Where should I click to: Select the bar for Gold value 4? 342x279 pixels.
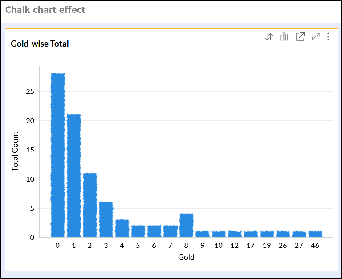pyautogui.click(x=122, y=228)
